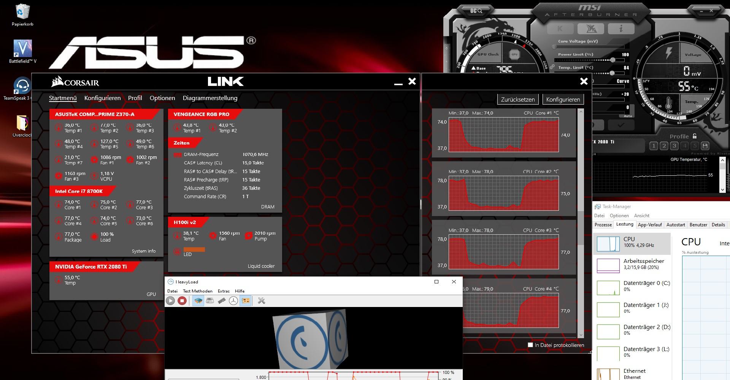Launch Battlefield V from the desktop

(22, 51)
